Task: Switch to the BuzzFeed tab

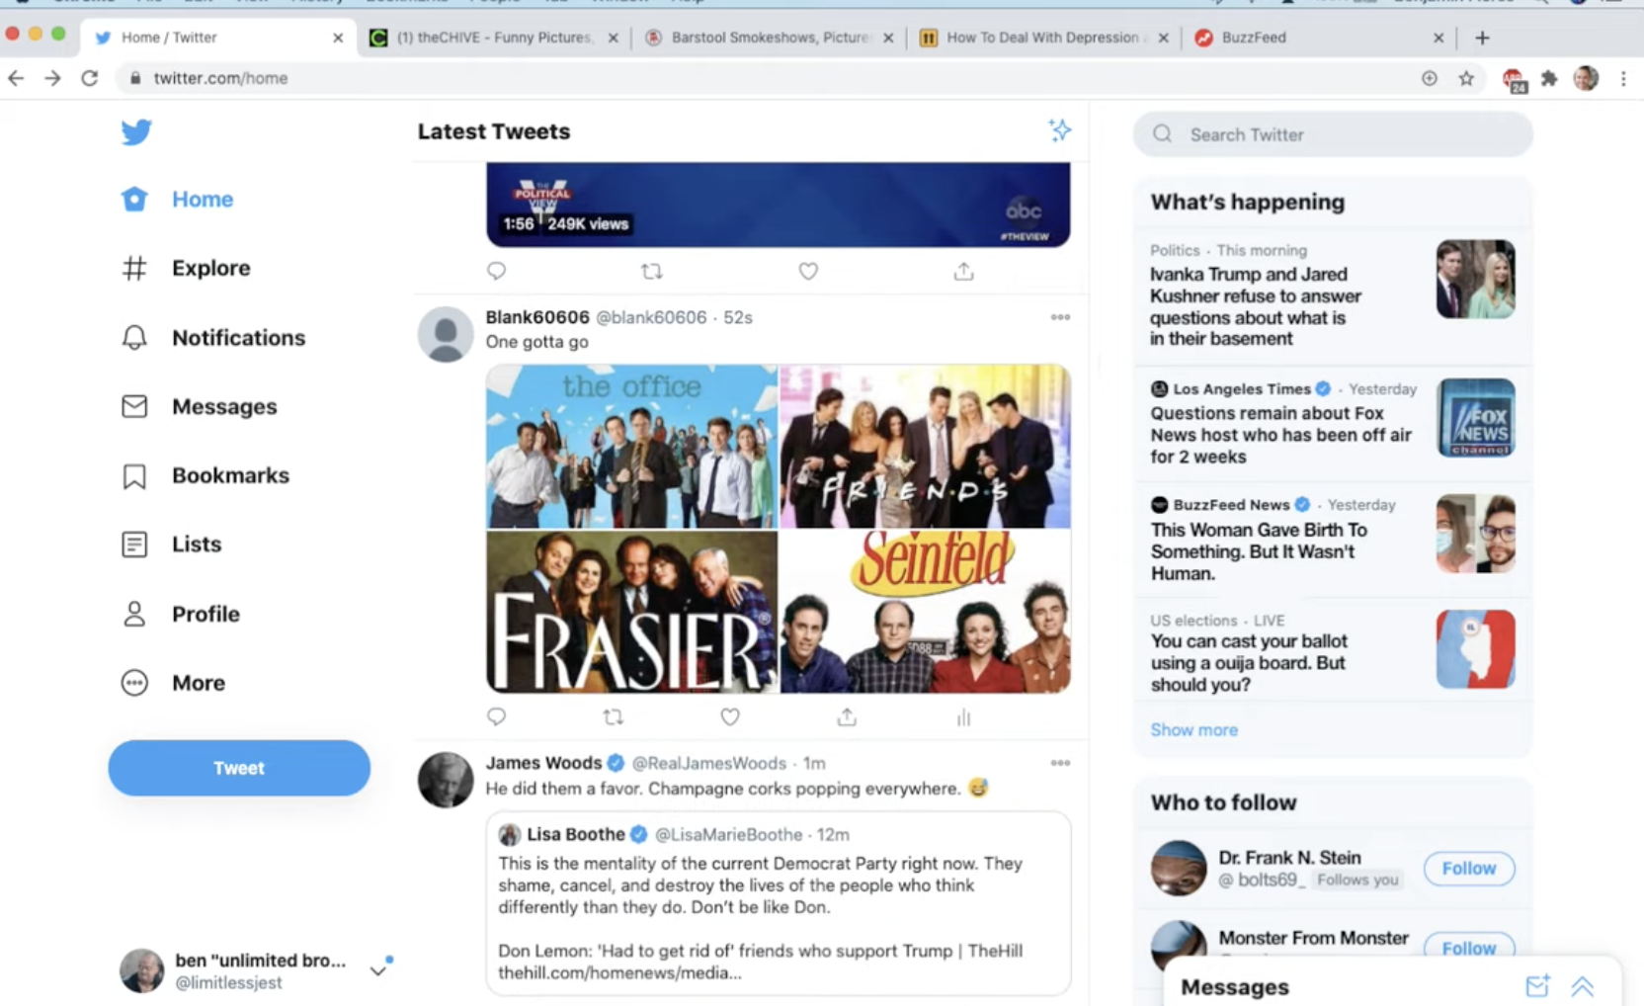Action: (x=1320, y=38)
